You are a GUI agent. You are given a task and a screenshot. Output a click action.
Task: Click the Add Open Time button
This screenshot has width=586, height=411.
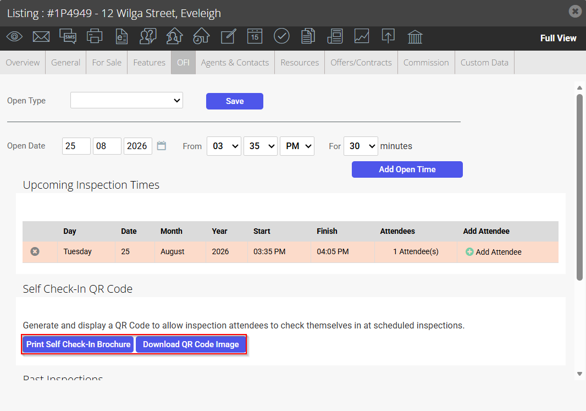point(407,169)
